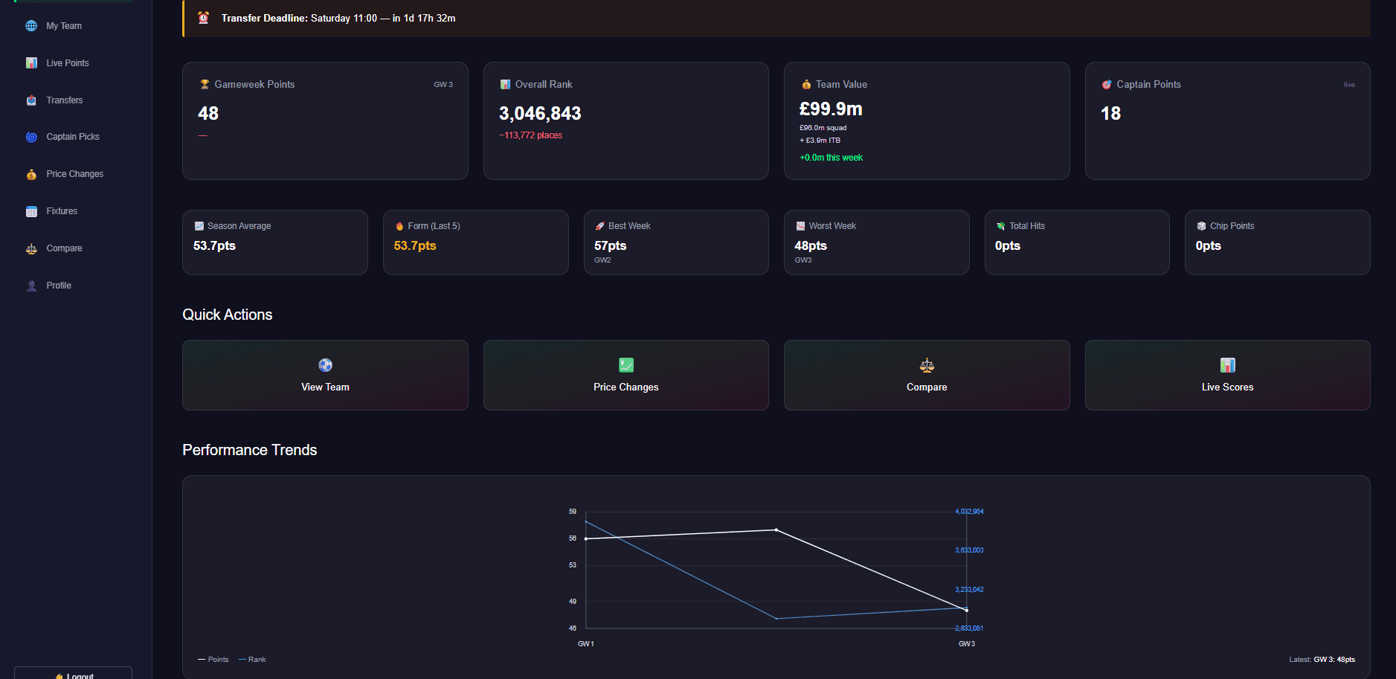Click the Captain Picks swirl icon
This screenshot has width=1396, height=679.
coord(31,137)
